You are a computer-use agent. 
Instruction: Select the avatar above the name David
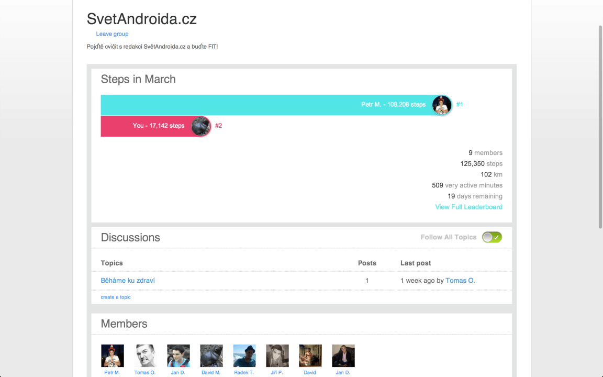tap(310, 356)
